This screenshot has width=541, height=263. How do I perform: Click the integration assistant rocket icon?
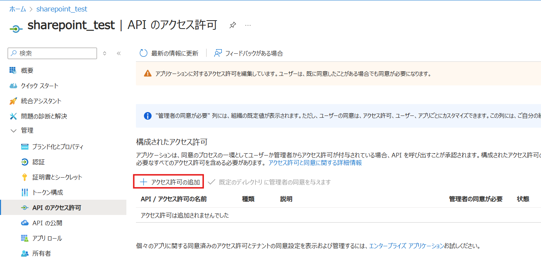(13, 101)
